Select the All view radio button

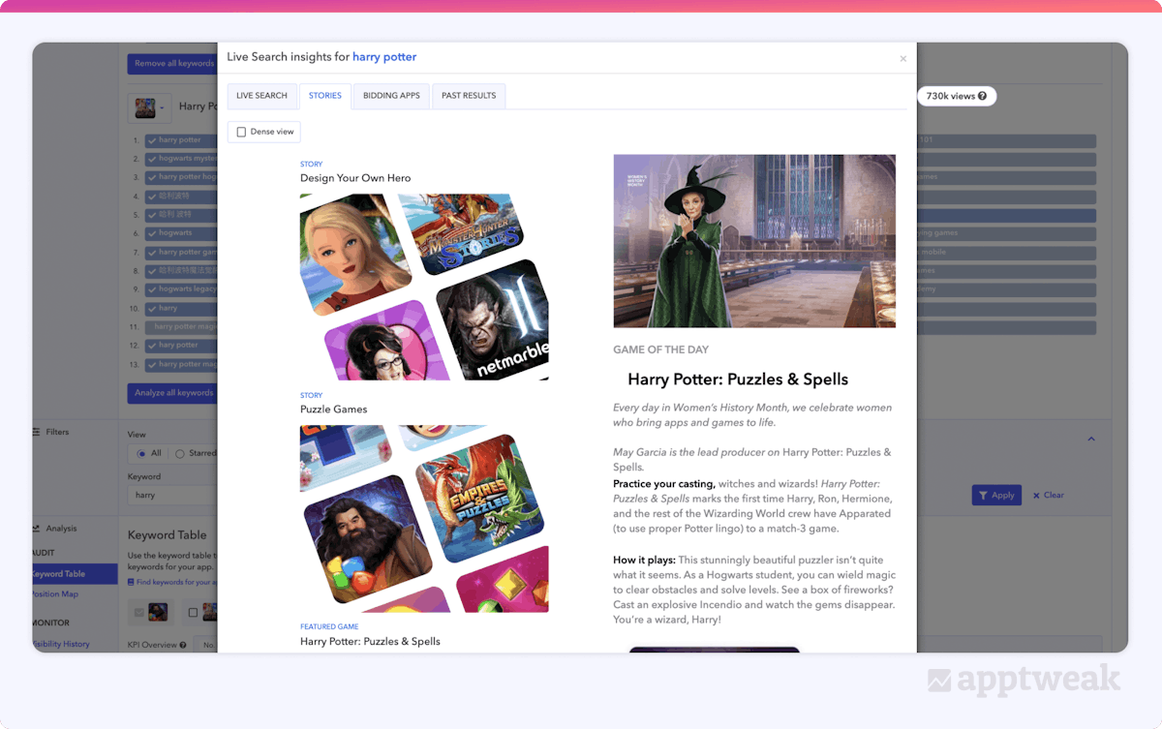[142, 453]
